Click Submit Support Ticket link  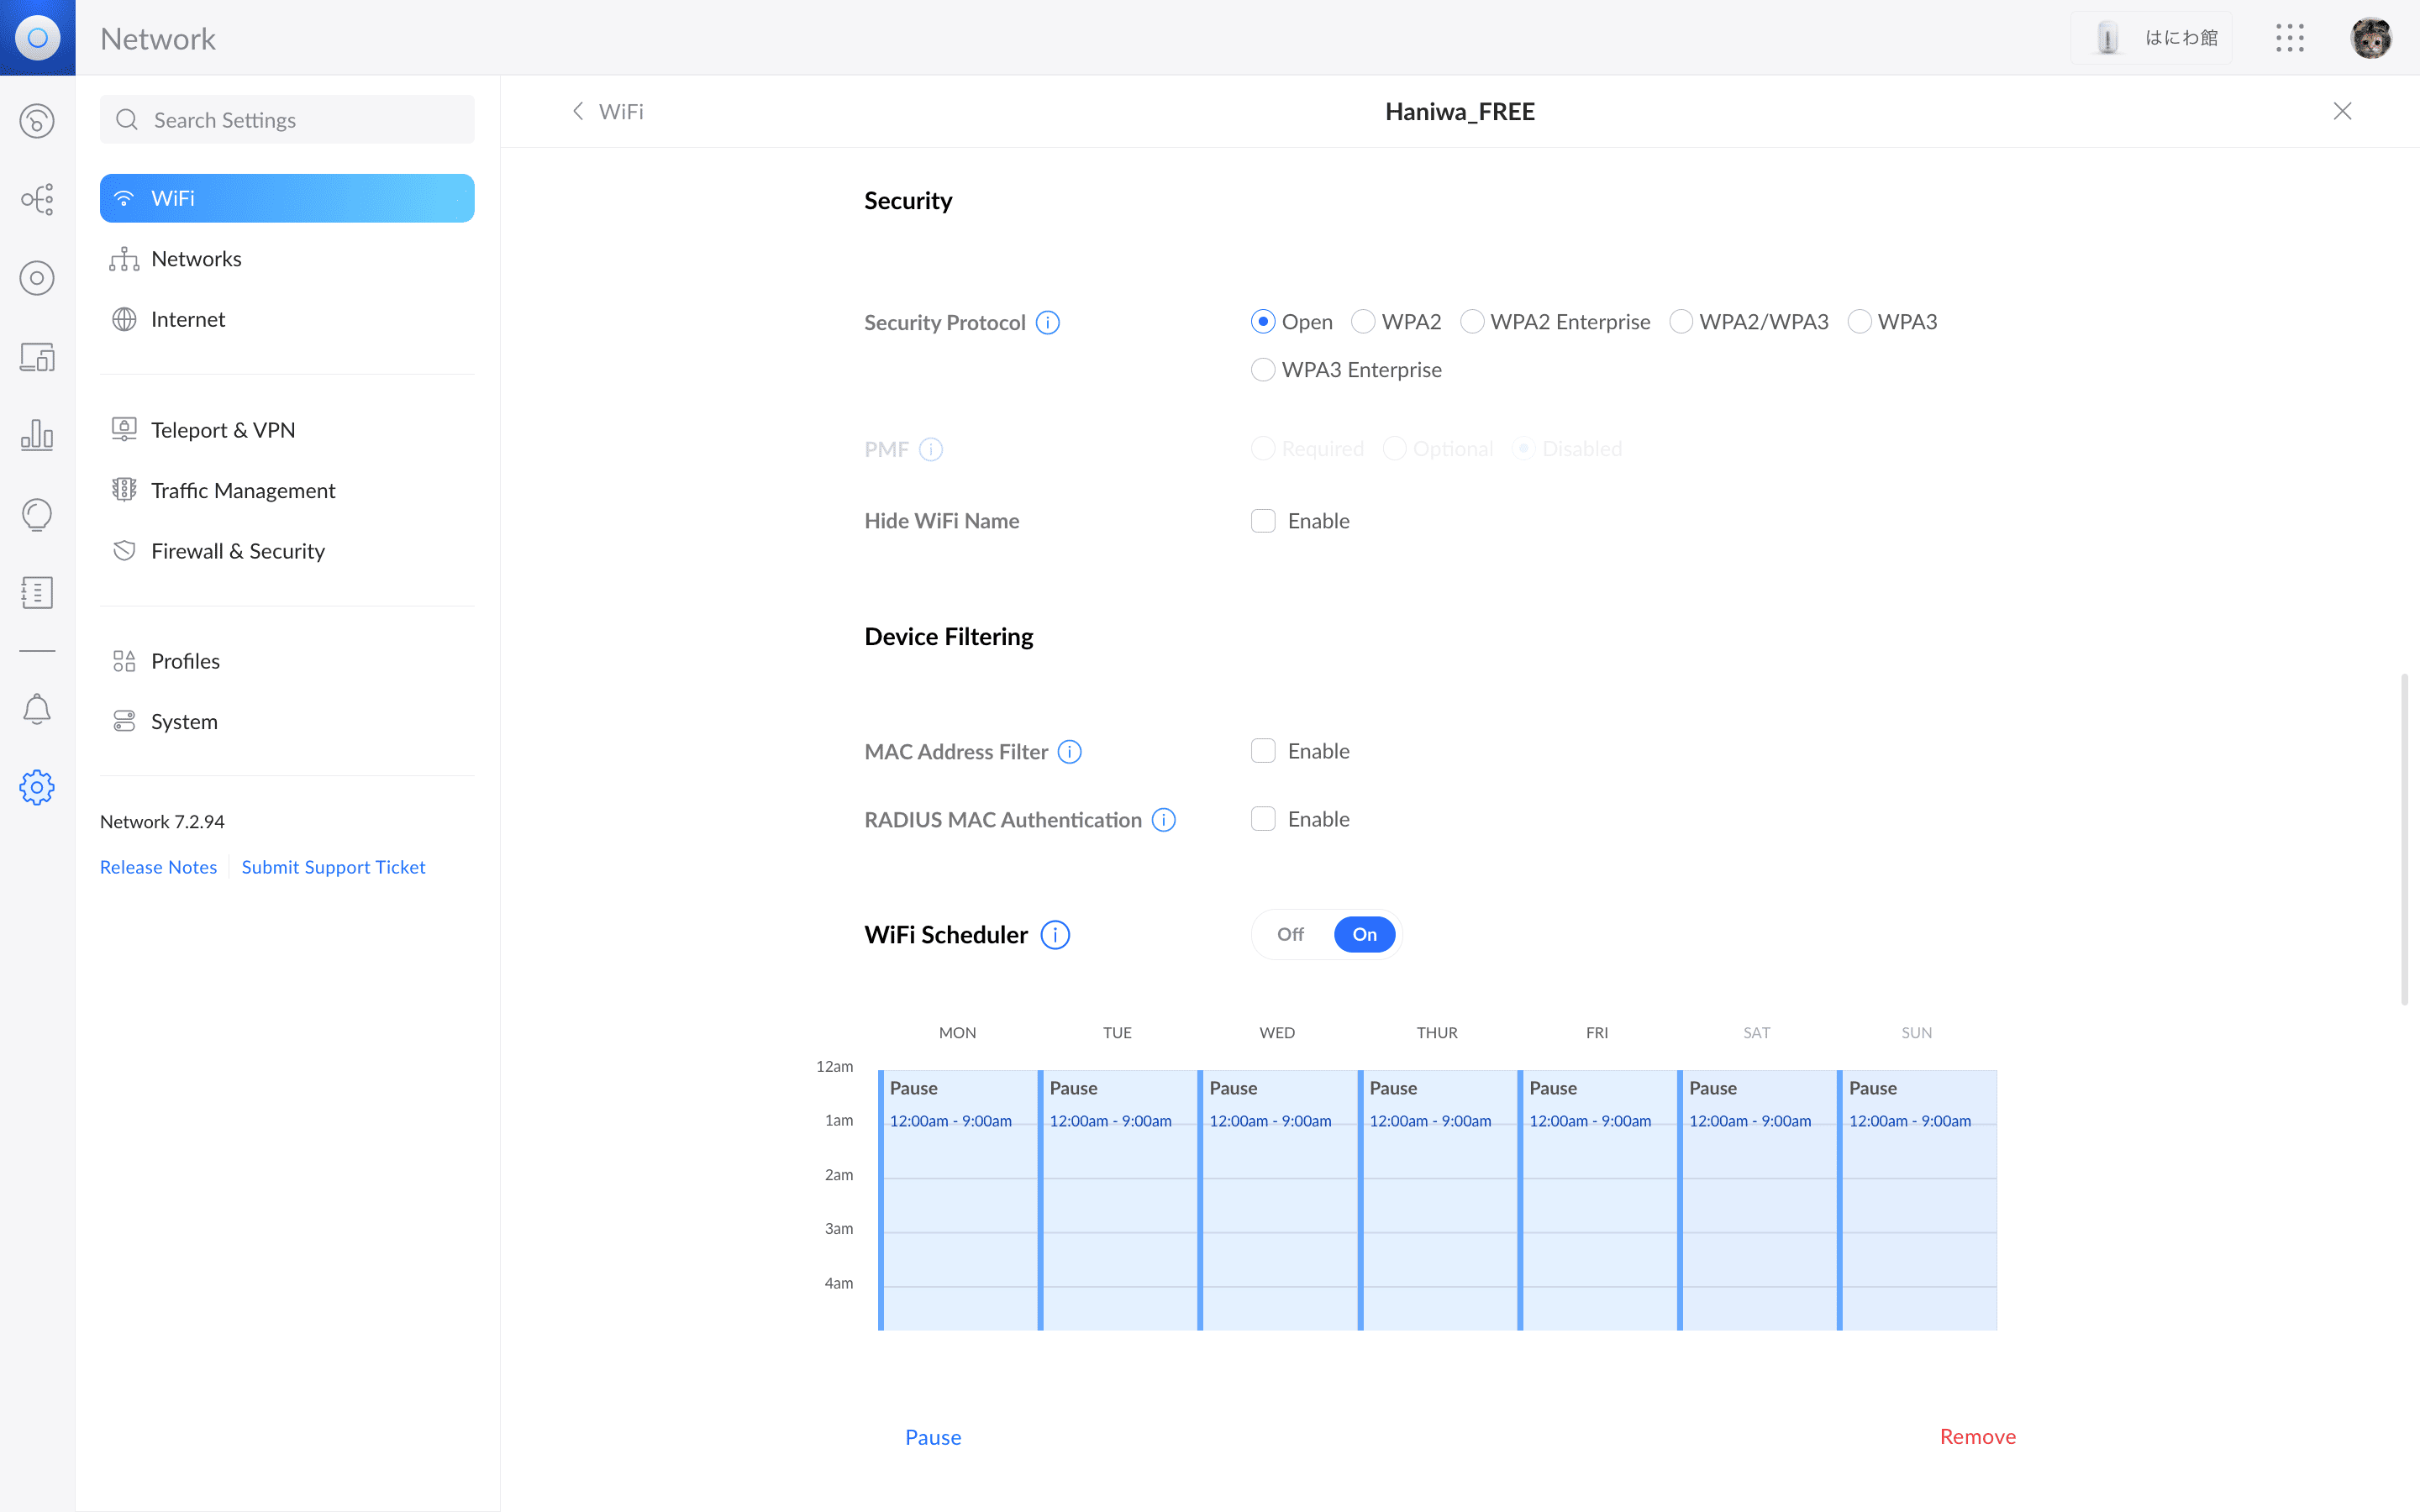333,867
